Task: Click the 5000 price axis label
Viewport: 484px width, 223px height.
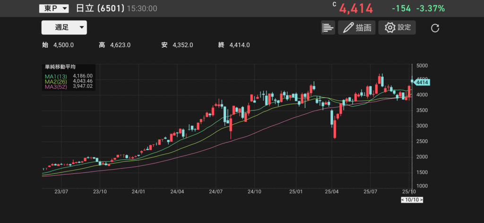Action: click(x=422, y=66)
